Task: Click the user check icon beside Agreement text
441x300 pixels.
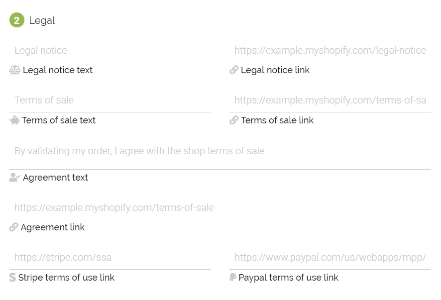Action: [x=14, y=178]
